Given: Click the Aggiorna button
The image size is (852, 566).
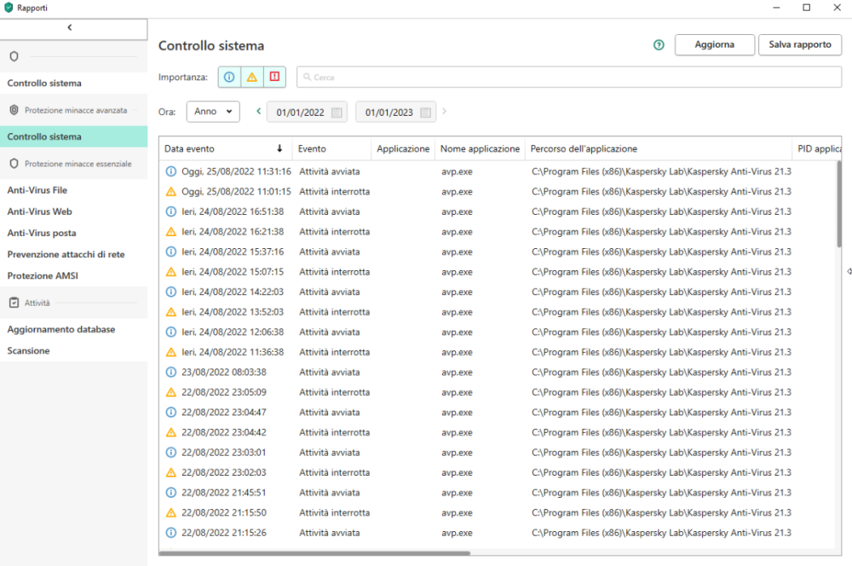Looking at the screenshot, I should [x=714, y=45].
